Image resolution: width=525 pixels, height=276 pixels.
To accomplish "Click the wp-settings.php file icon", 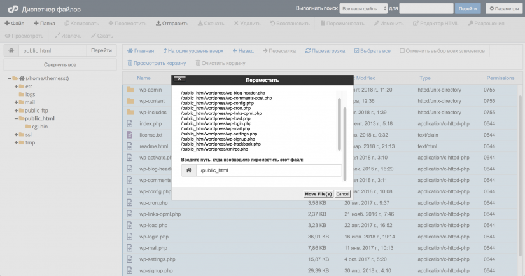I will coord(130,259).
